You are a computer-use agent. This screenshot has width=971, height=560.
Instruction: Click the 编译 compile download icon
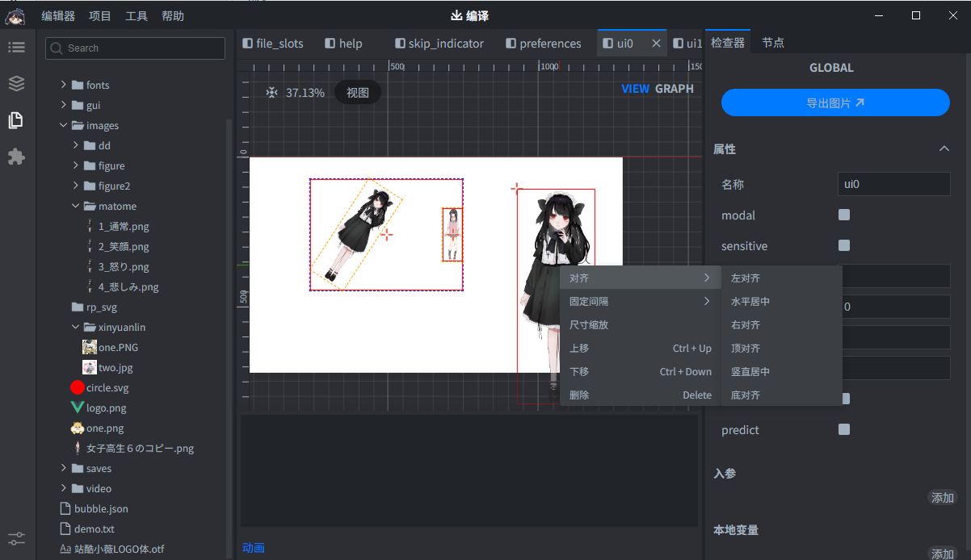[456, 15]
